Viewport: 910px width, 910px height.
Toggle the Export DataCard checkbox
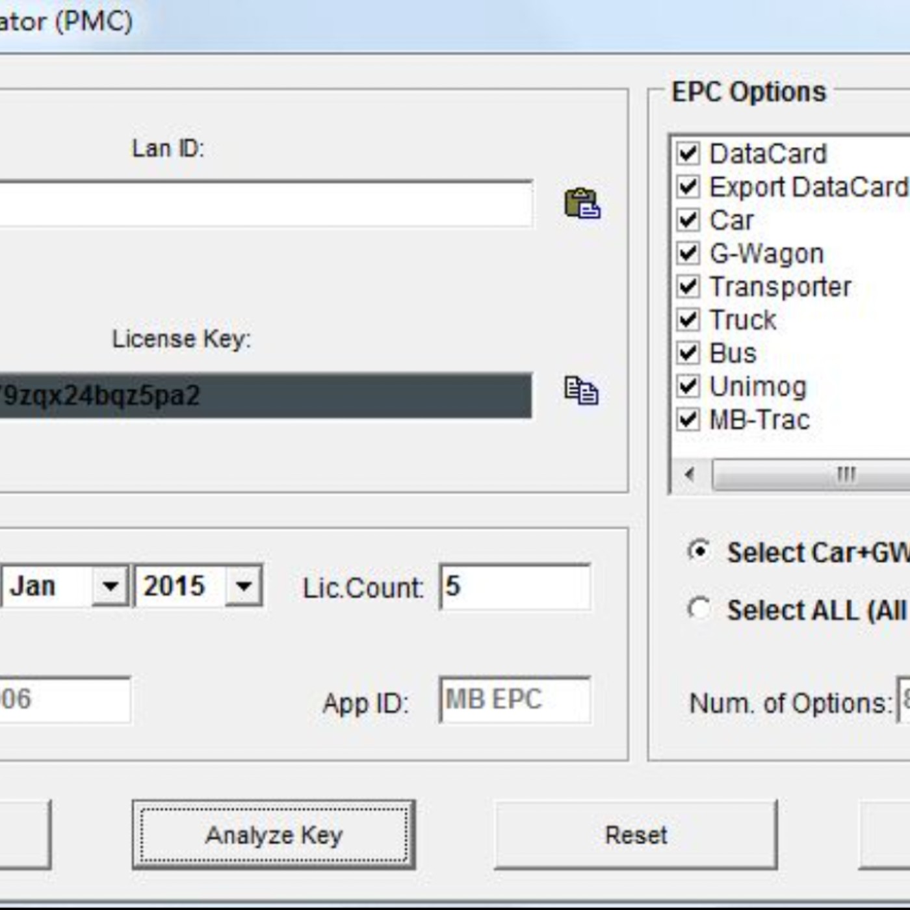688,187
